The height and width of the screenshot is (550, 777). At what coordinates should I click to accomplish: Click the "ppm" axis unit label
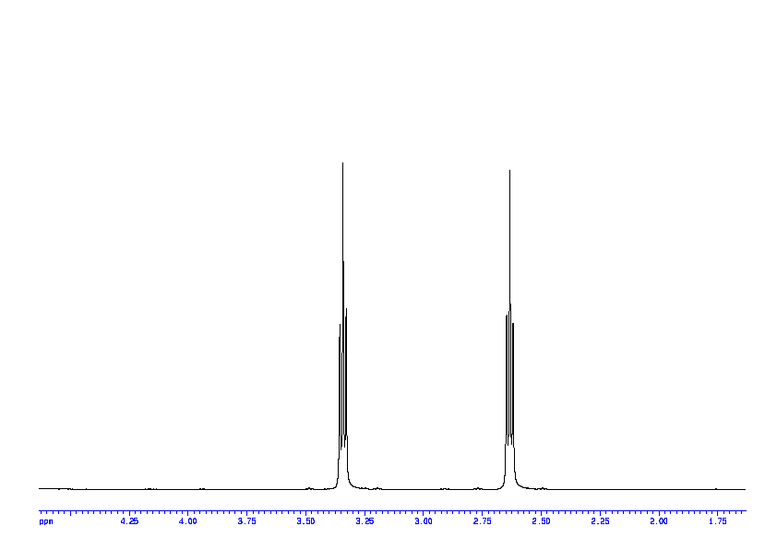[x=45, y=521]
